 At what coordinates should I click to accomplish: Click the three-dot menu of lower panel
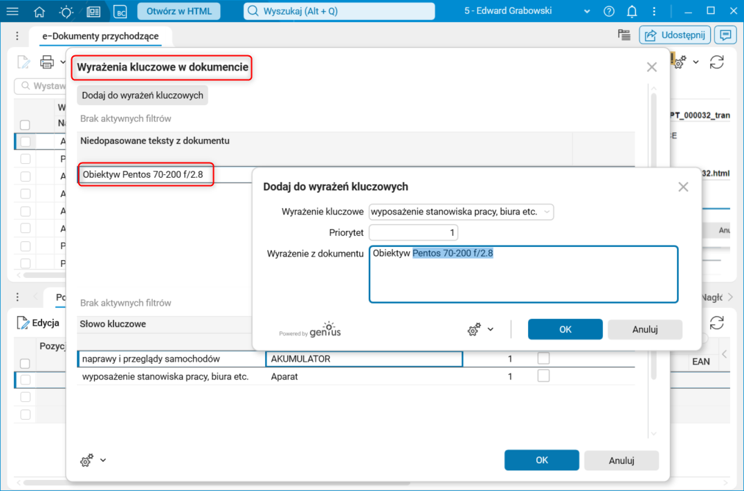(17, 297)
